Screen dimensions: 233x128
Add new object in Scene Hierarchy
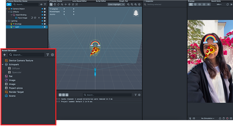[x=9, y=4]
